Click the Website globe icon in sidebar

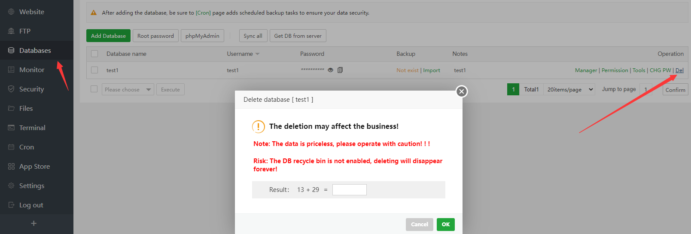11,12
